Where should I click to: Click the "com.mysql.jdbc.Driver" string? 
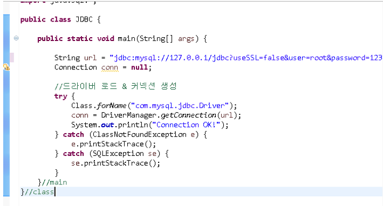click(180, 106)
